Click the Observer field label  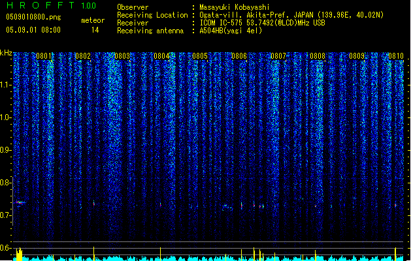click(x=133, y=7)
